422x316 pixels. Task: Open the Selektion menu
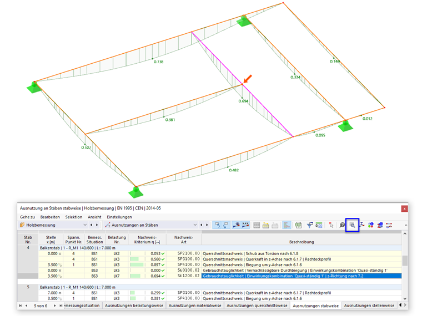point(74,217)
